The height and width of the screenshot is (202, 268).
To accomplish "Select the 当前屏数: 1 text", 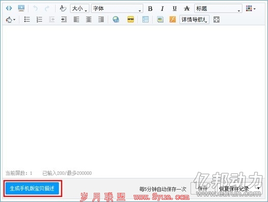I will tap(19, 173).
